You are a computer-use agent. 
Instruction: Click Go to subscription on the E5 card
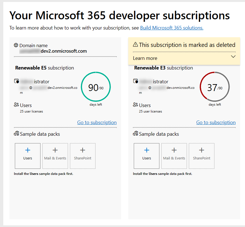tap(97, 122)
